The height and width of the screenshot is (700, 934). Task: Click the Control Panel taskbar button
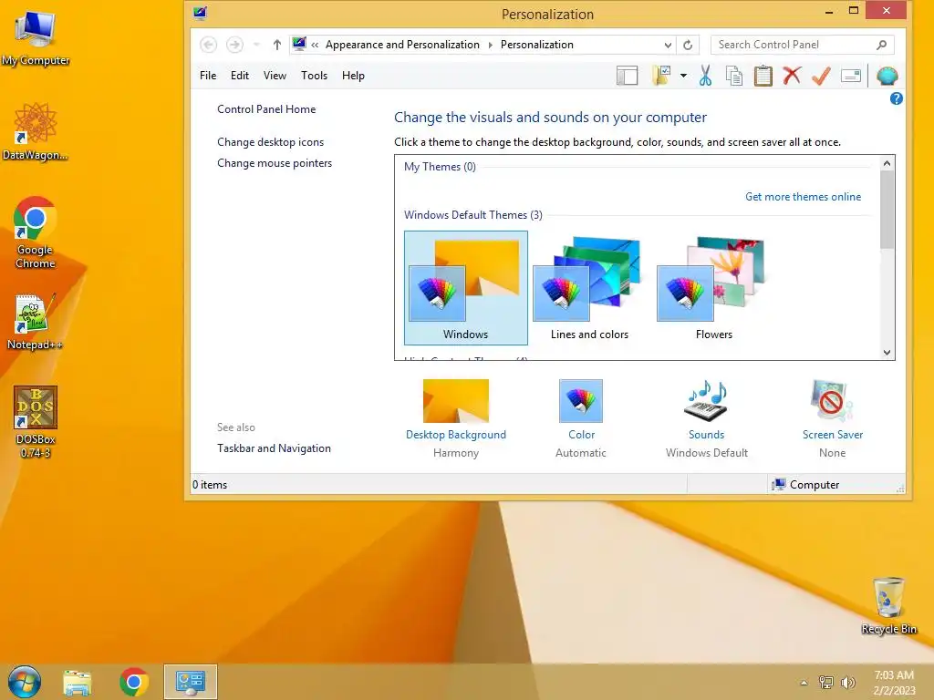coord(191,682)
